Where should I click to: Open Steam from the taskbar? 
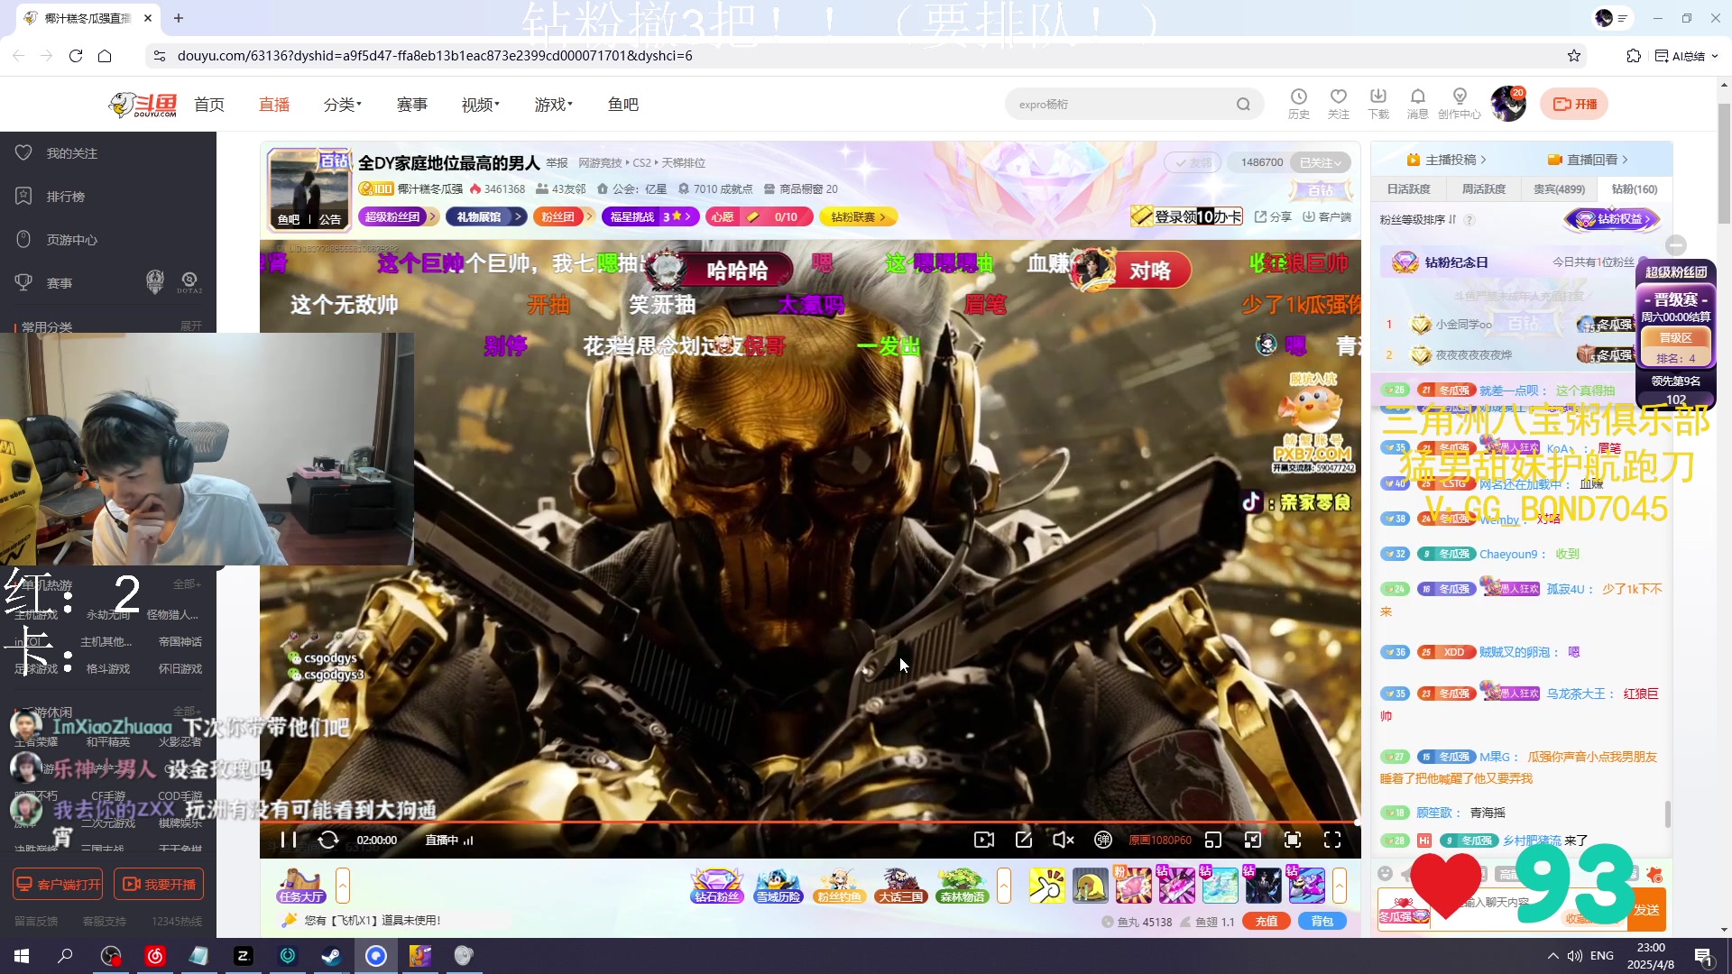point(331,956)
